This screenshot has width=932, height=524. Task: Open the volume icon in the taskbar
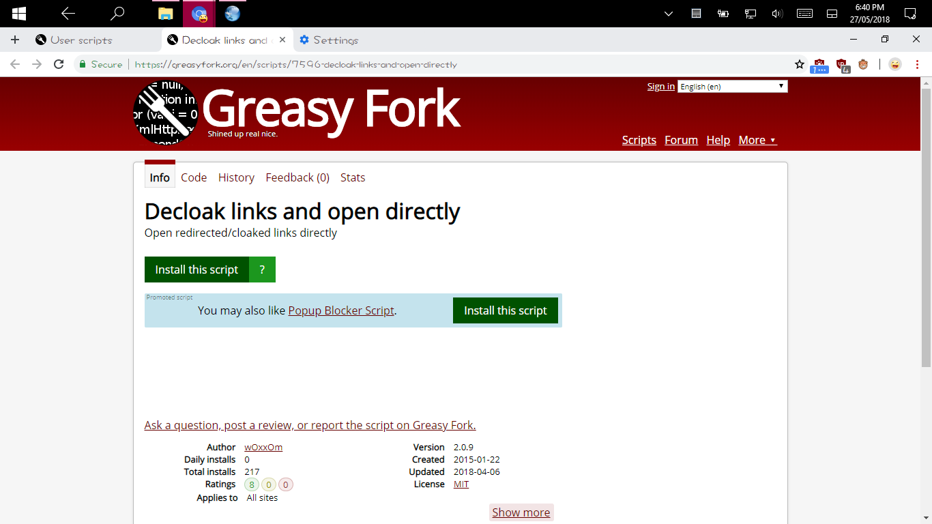[777, 13]
